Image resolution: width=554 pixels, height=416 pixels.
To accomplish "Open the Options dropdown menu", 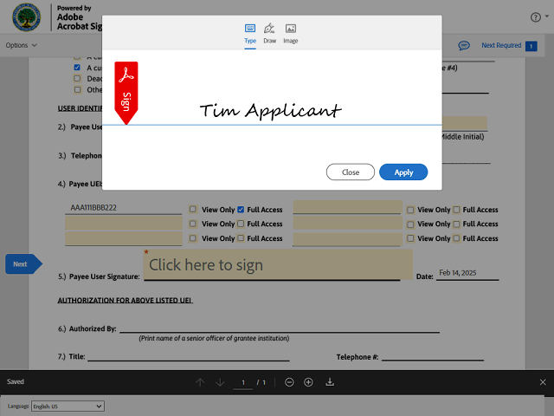I will coord(21,45).
